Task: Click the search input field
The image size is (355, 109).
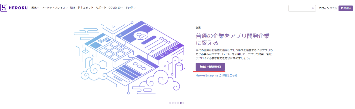Action: 302,8
